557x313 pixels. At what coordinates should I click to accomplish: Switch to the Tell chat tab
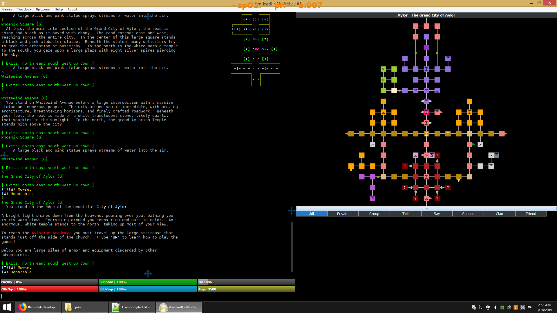coord(406,214)
